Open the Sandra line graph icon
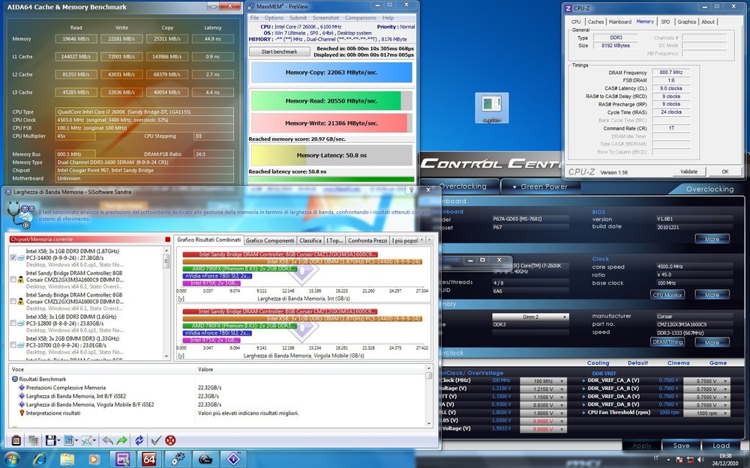 [x=86, y=440]
